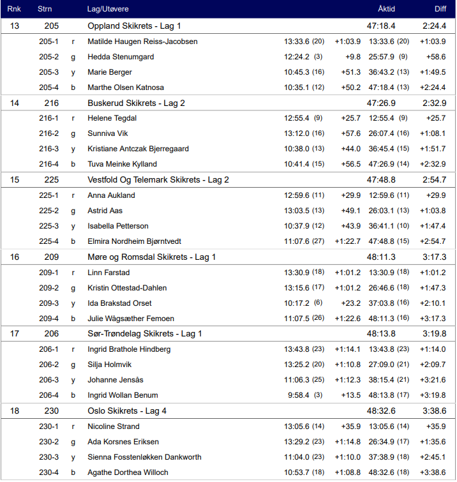
Task: Open Sør-Trøndelag Skikrets - Lag 1 row
Action: (x=145, y=334)
